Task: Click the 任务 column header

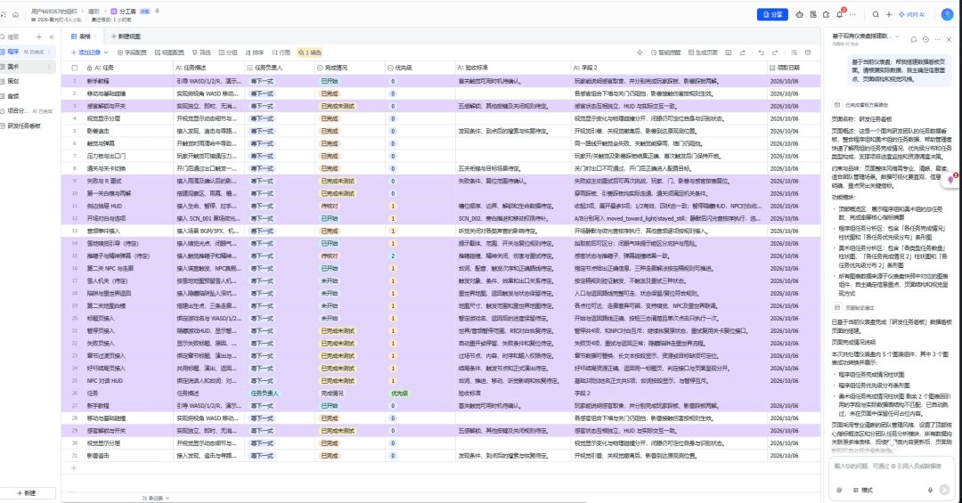Action: tap(127, 68)
